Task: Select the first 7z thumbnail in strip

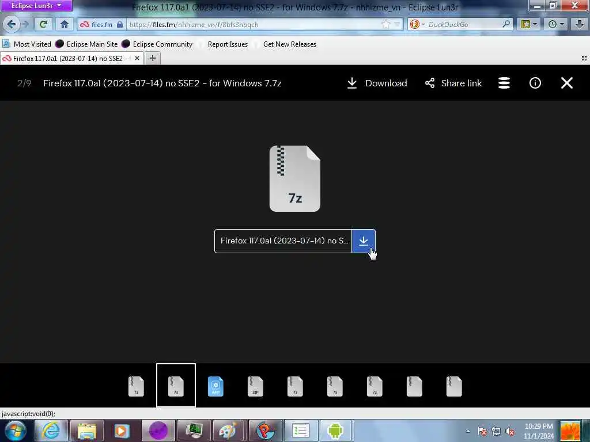Action: (136, 386)
